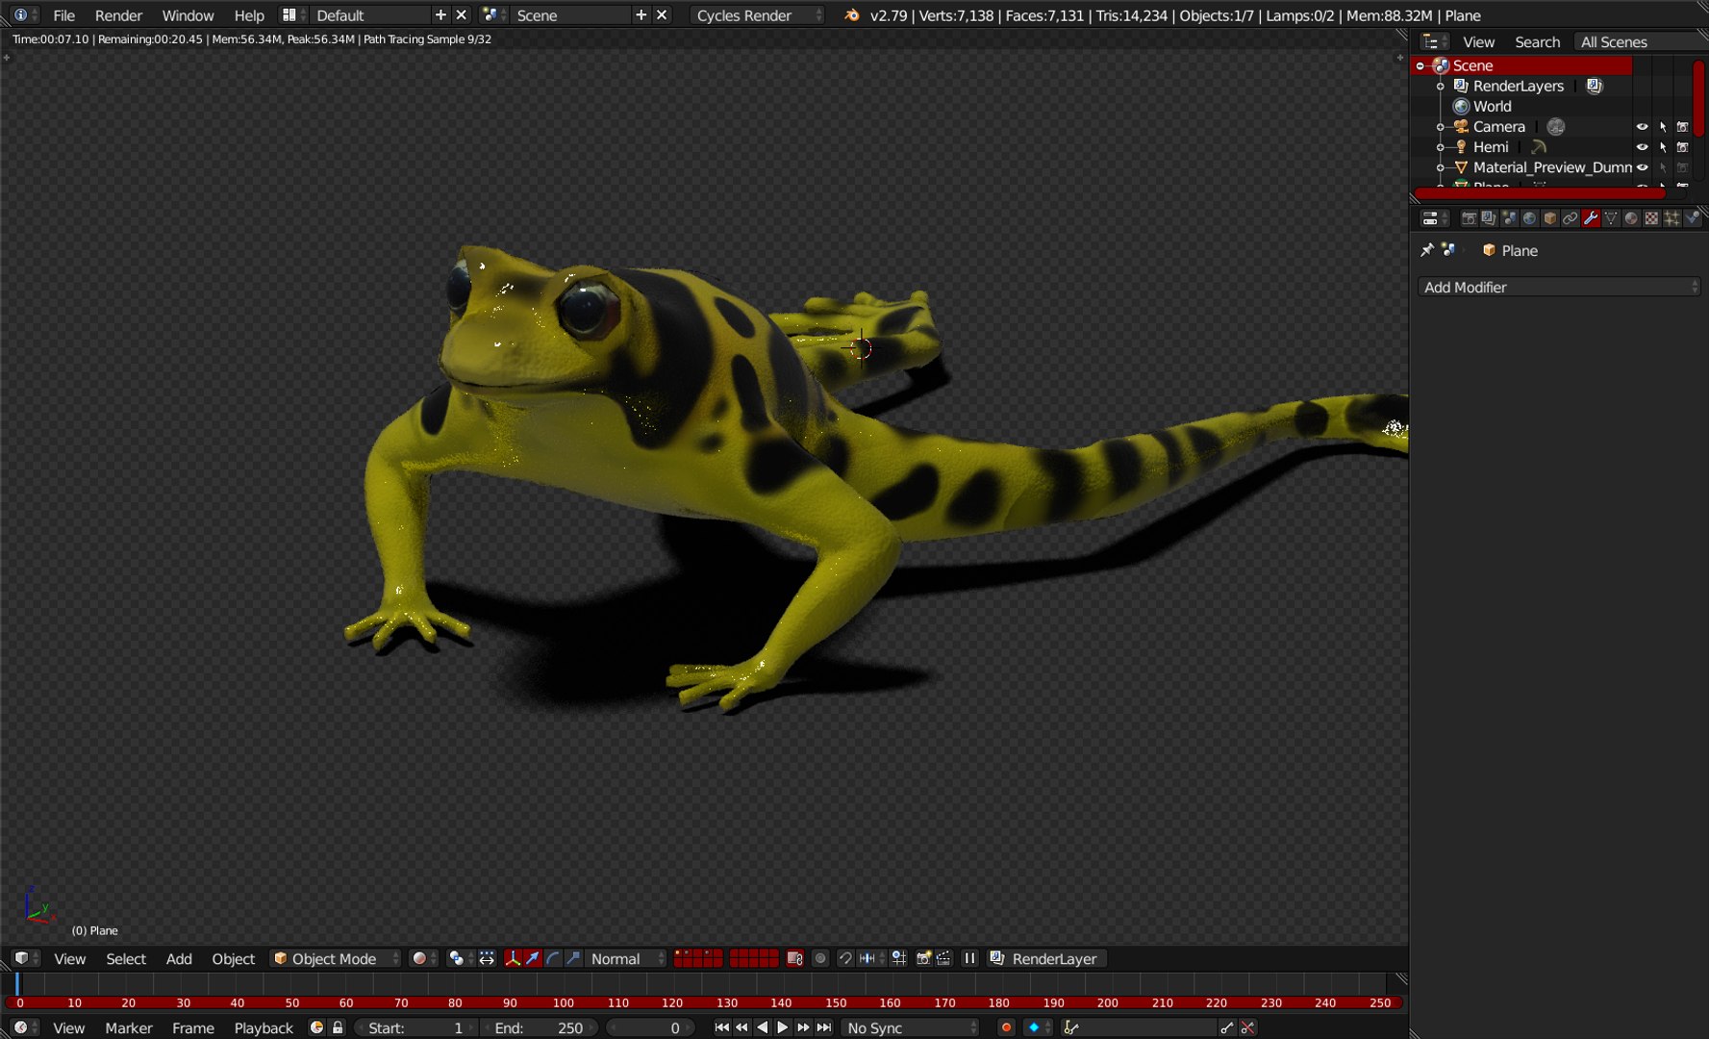The image size is (1709, 1039).
Task: Open the Physics properties tab
Action: click(1693, 218)
